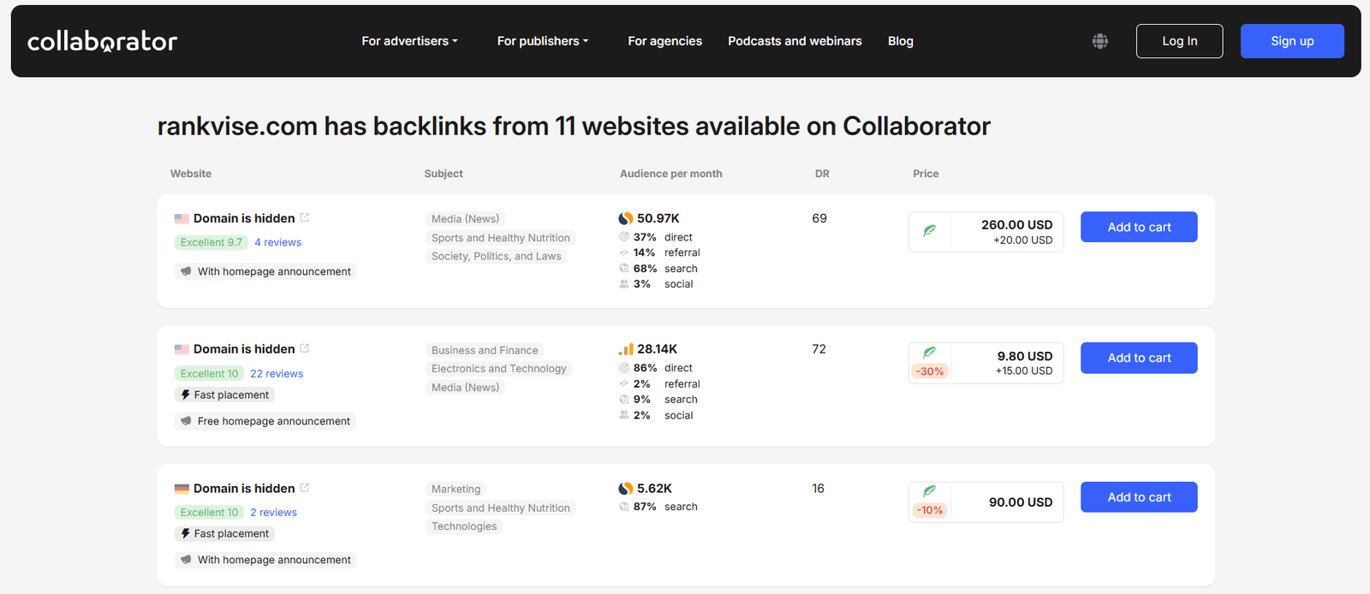Select the Business and Finance tag
The width and height of the screenshot is (1370, 594).
click(x=485, y=350)
